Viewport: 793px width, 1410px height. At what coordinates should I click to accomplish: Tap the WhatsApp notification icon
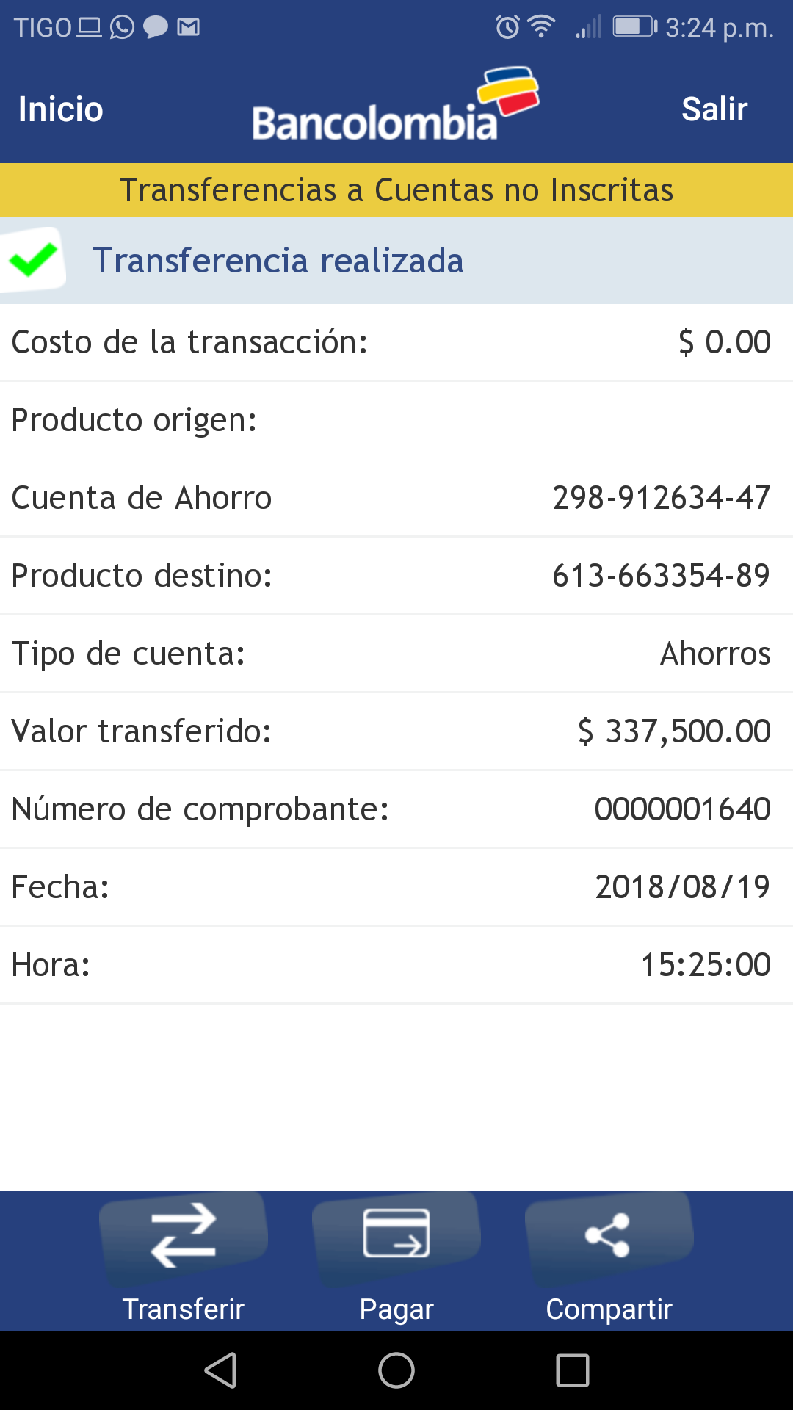(123, 27)
